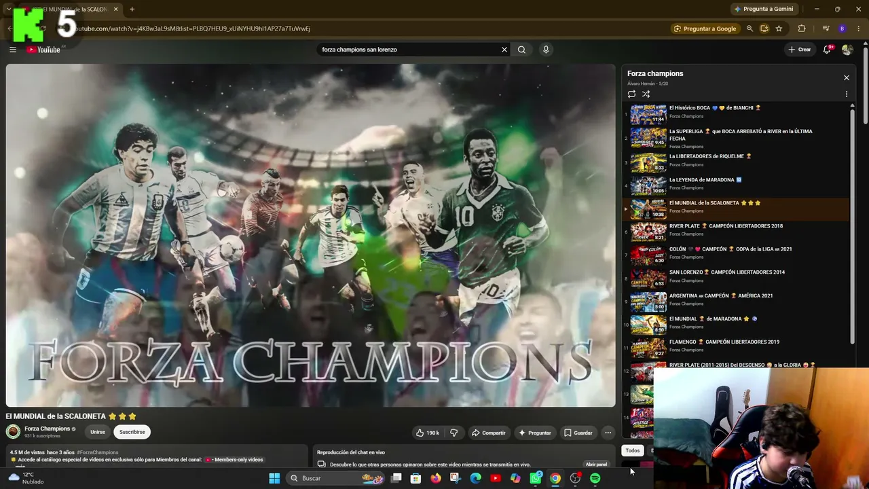Select La LIBERTADORES de RIQUELME playlist item

tap(735, 162)
